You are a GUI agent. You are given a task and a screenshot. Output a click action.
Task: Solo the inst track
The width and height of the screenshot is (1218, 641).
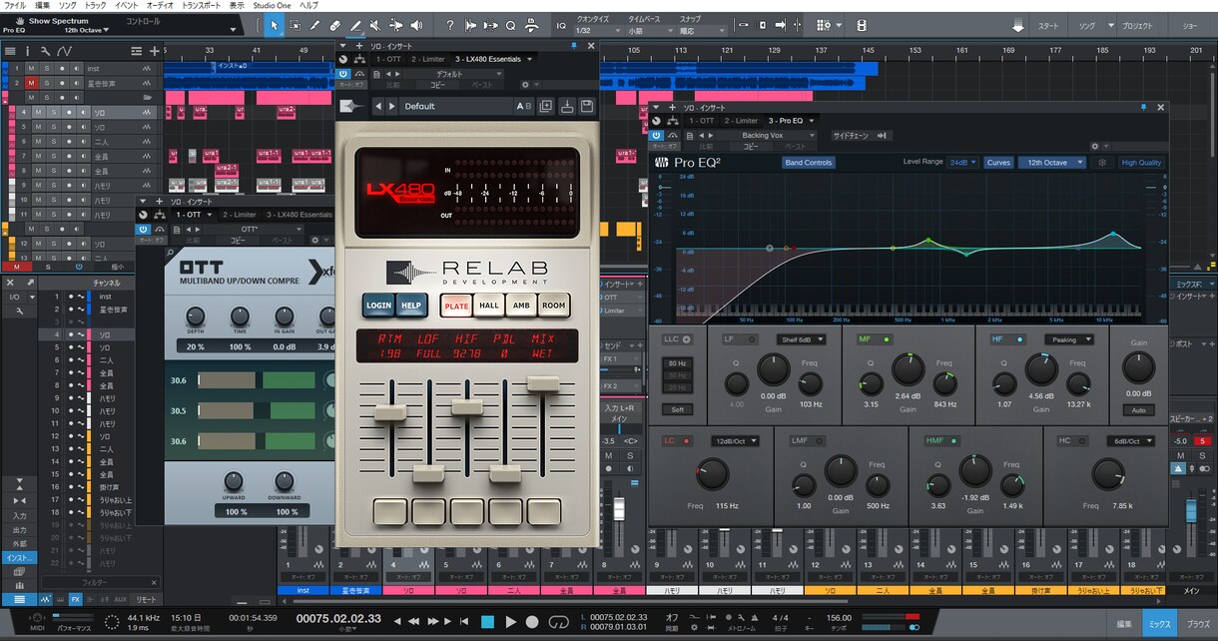point(46,69)
